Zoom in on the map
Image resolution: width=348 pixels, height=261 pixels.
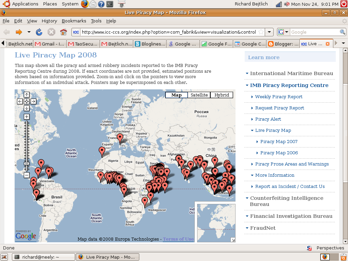point(27,117)
